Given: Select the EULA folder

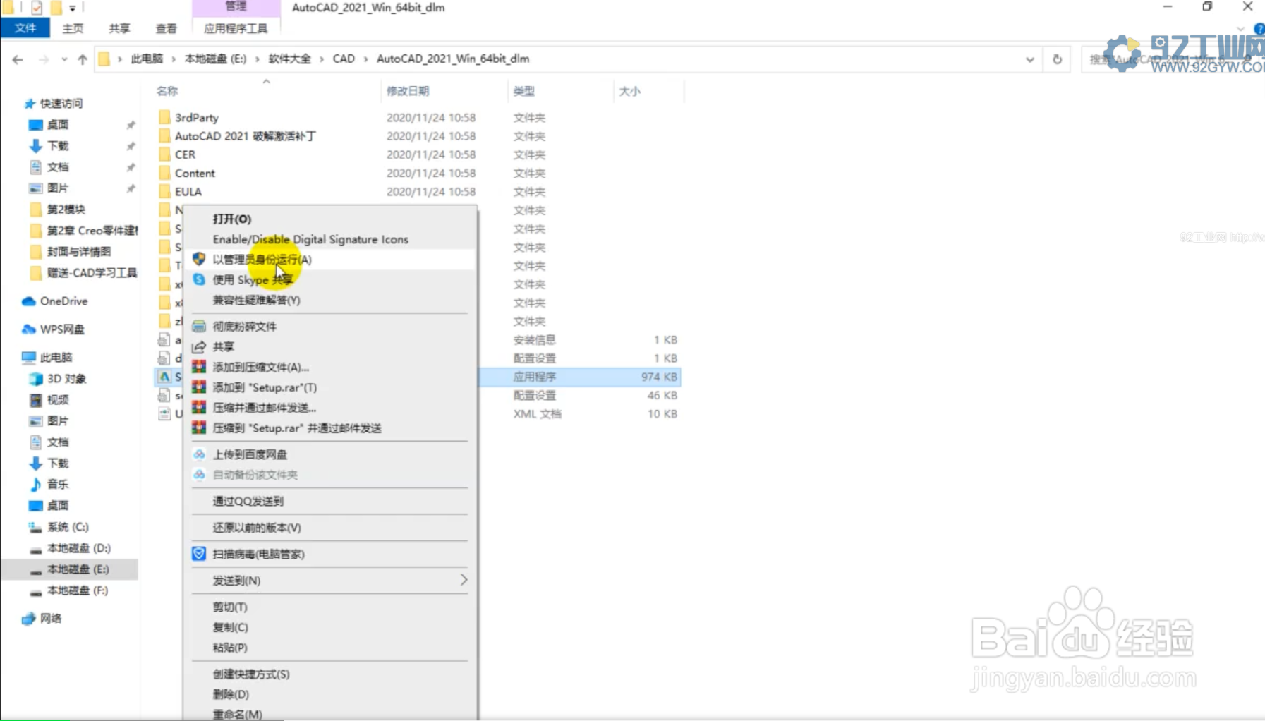Looking at the screenshot, I should coord(188,191).
